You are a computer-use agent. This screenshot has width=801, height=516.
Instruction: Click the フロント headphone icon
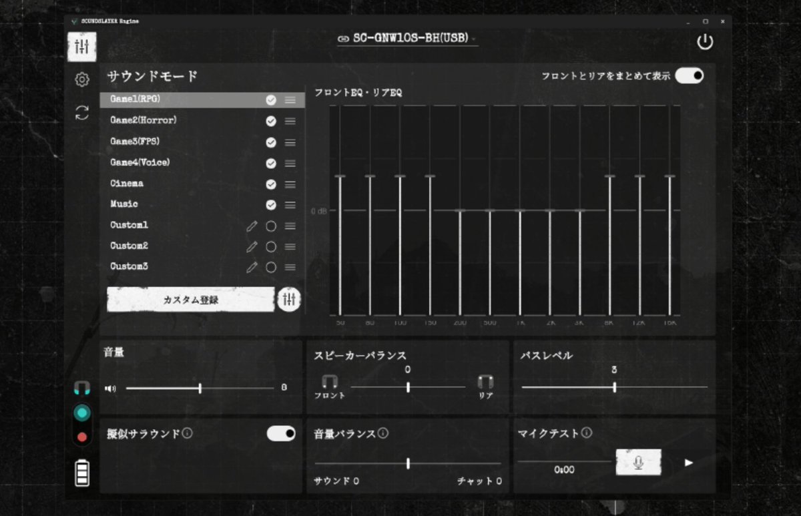[330, 382]
